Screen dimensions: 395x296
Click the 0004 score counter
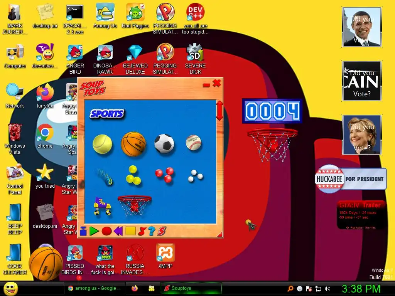pos(272,111)
